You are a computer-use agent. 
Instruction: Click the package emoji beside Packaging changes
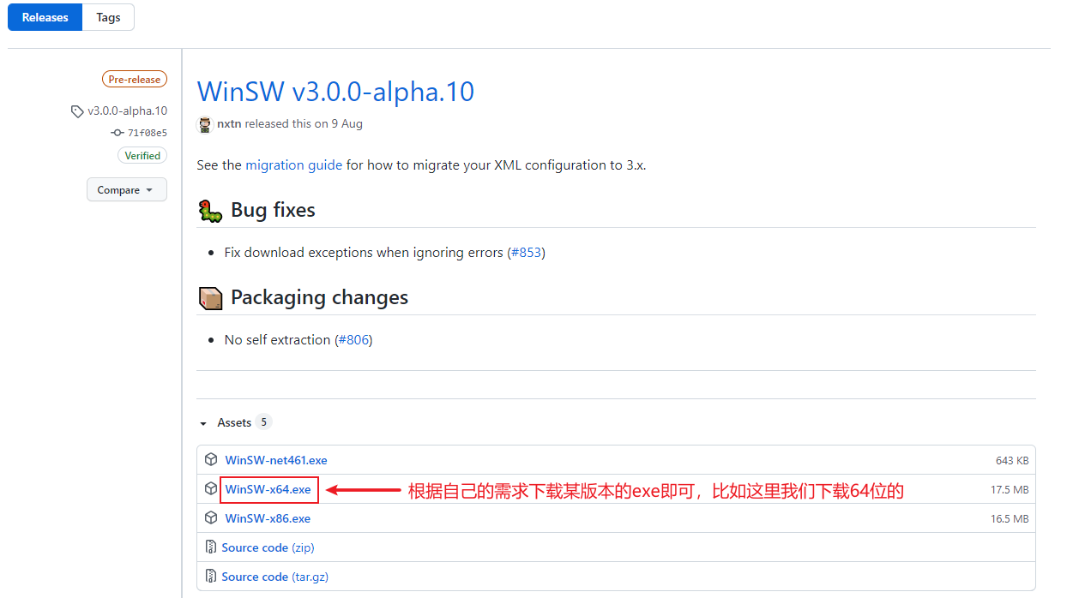210,298
